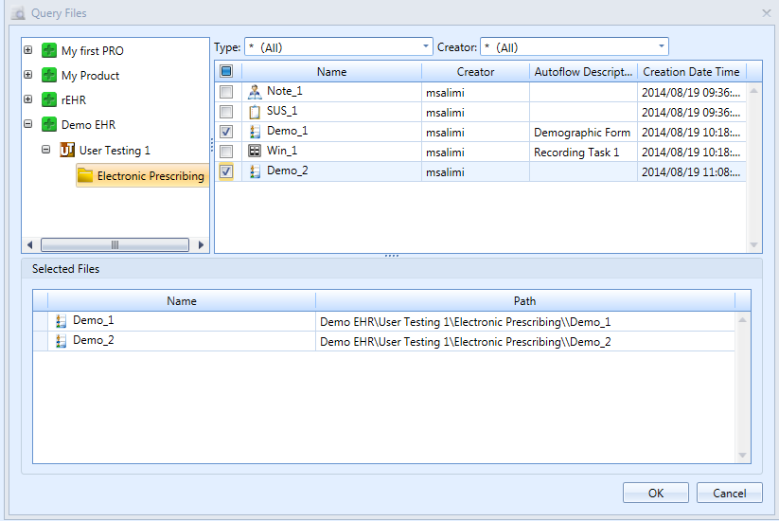Click the green icon next to rEHR
This screenshot has width=779, height=521.
coord(49,100)
